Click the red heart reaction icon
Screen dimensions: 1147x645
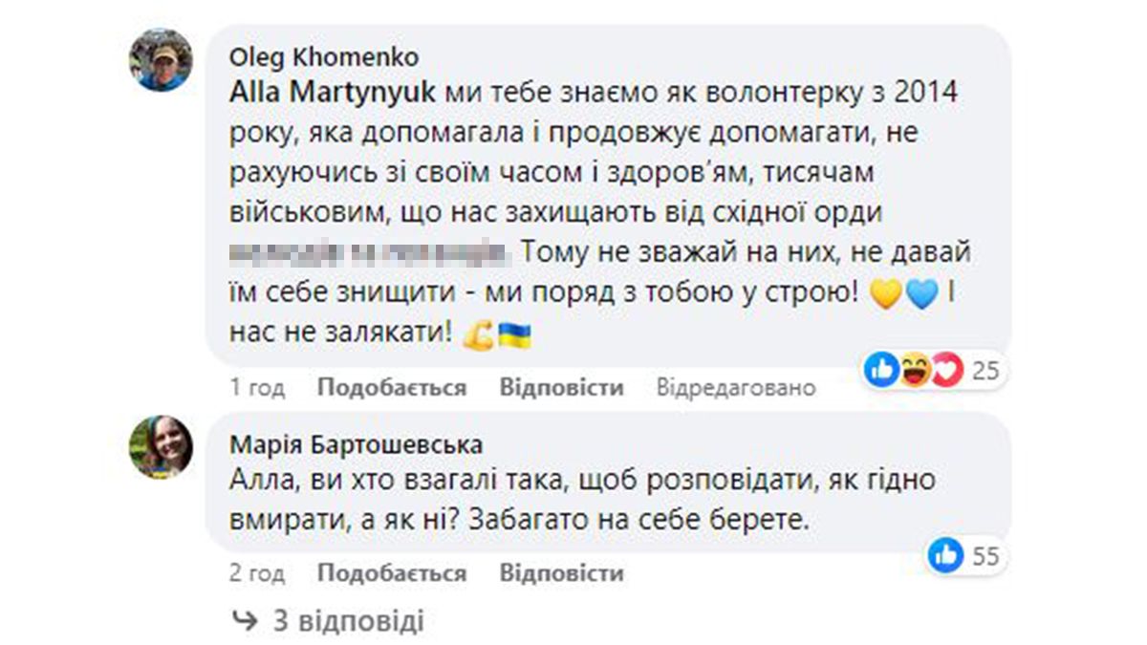click(944, 370)
